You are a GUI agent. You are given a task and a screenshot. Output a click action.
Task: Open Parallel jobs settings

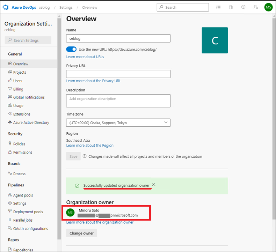point(23,220)
